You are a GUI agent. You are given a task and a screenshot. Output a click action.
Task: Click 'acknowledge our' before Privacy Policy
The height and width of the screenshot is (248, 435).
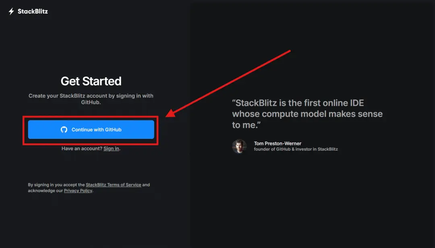click(45, 191)
